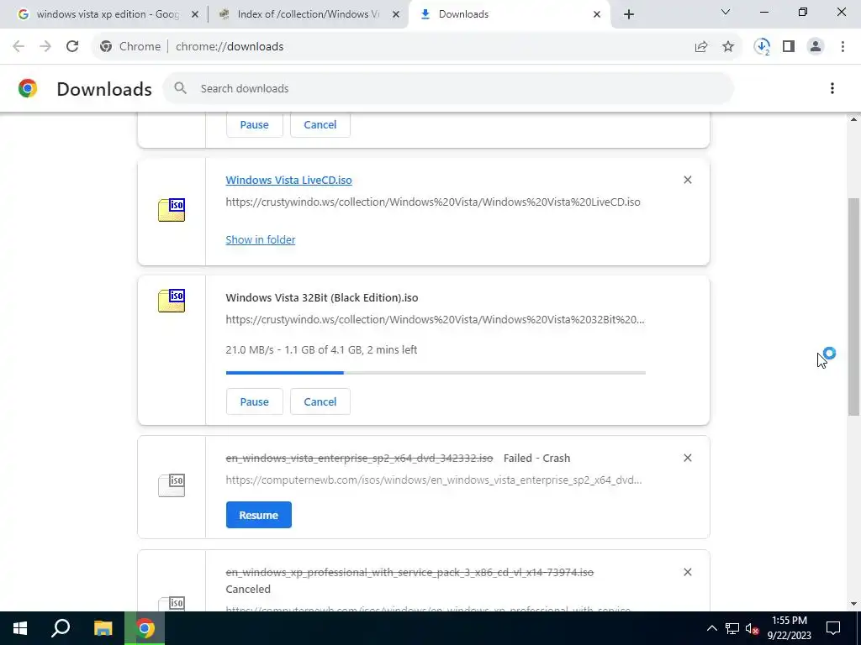Open the Windows notification center

pos(833,628)
